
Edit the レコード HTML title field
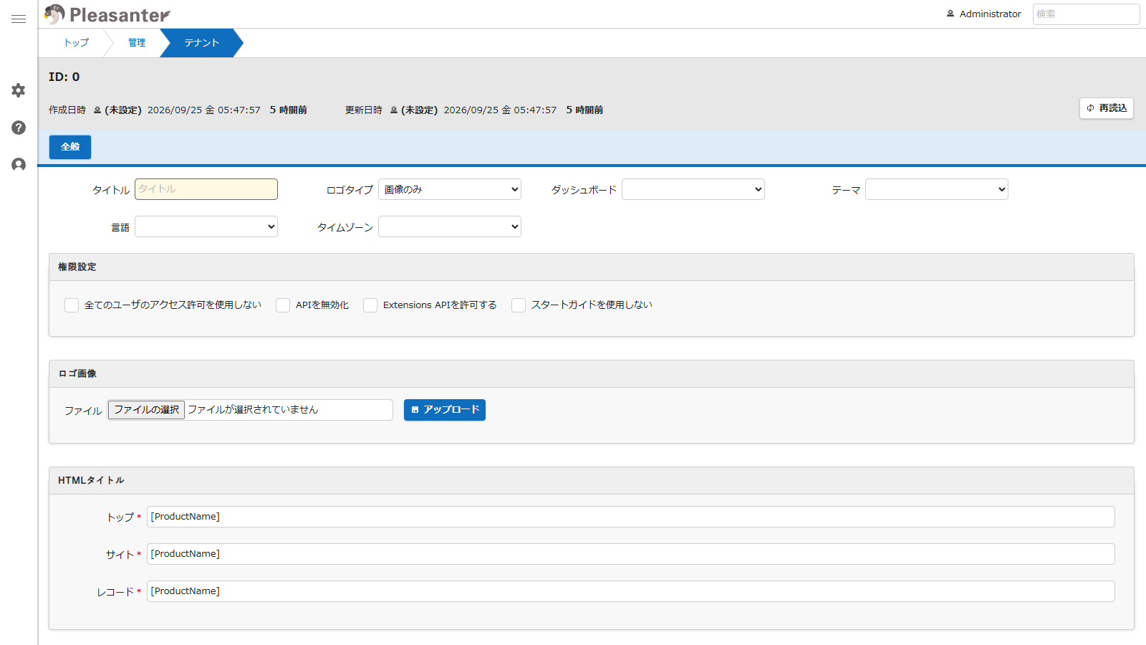click(631, 591)
